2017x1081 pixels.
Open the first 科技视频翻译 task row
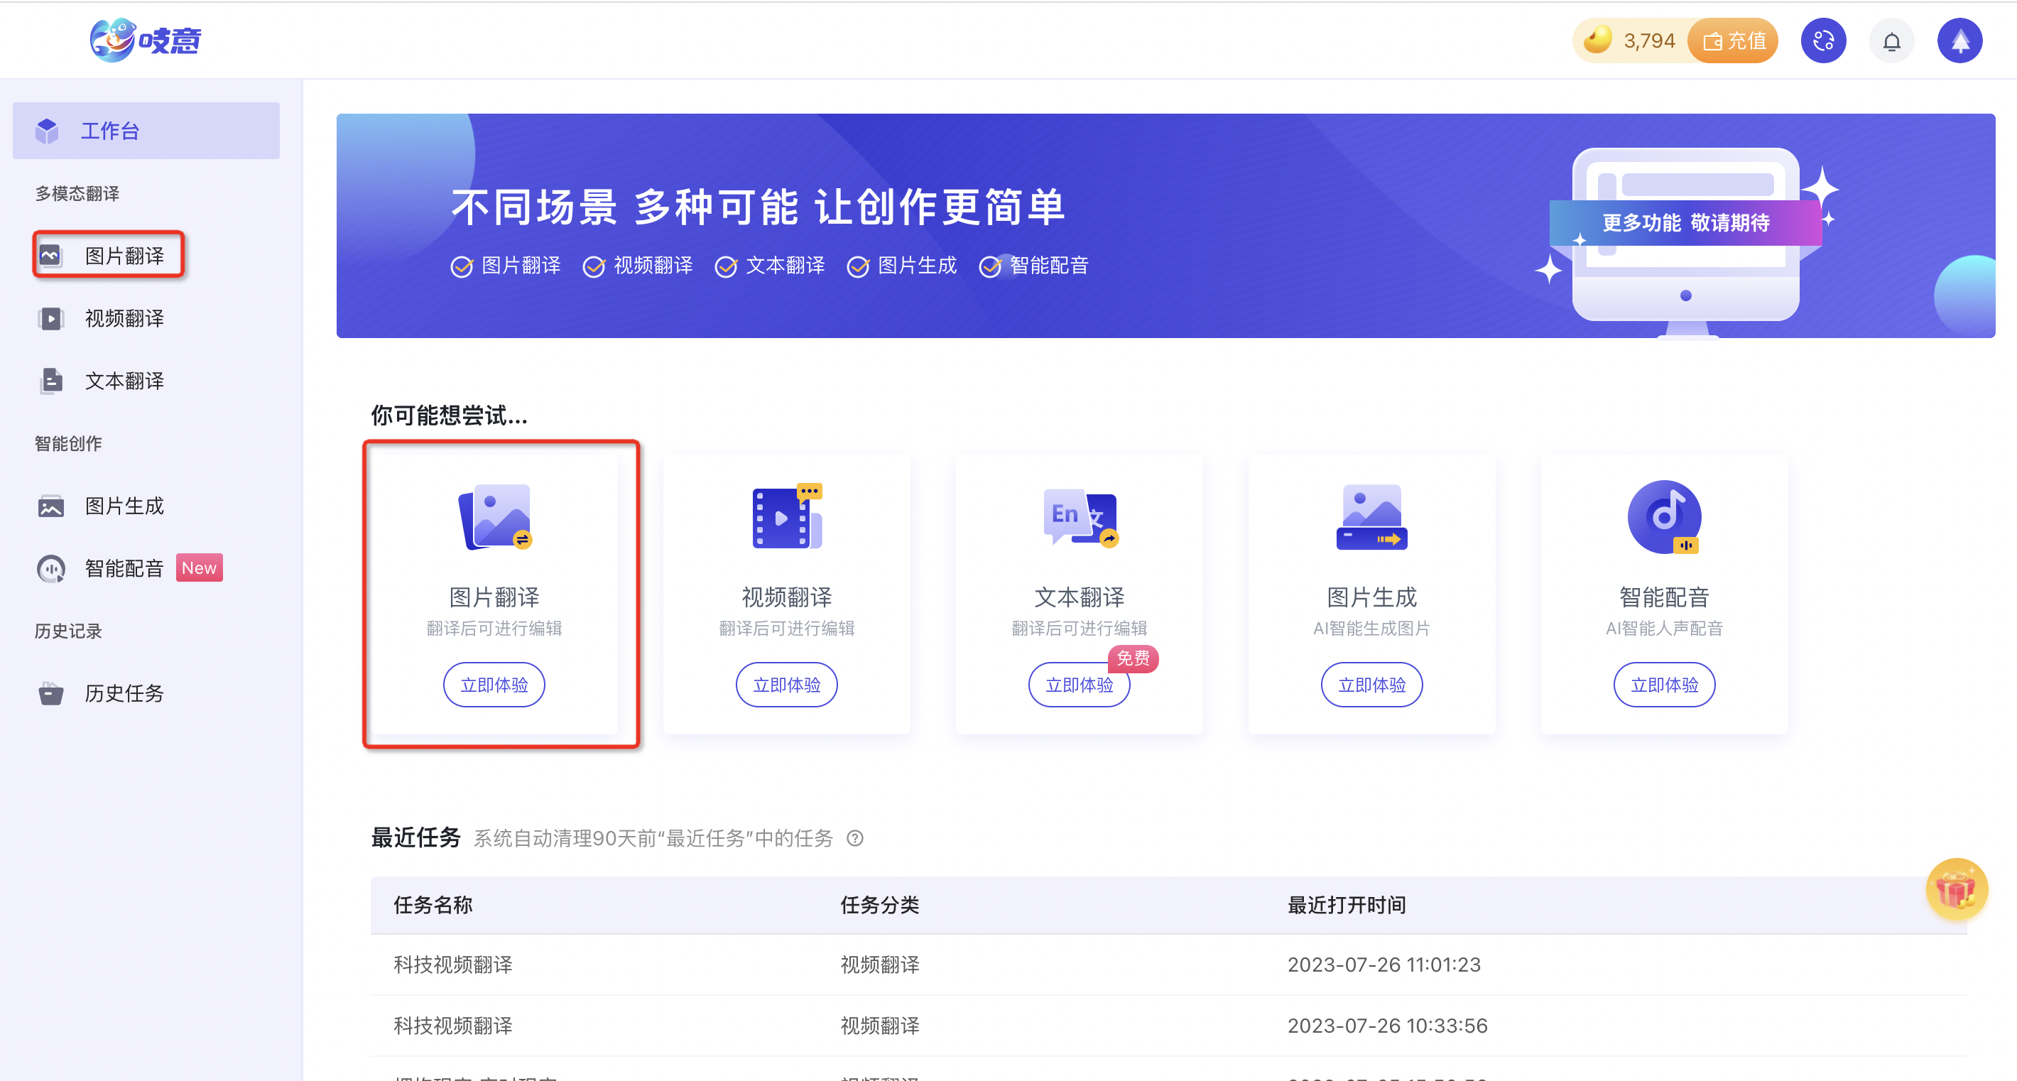click(452, 965)
